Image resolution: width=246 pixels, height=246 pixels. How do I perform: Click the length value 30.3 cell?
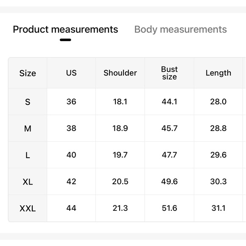[218, 182]
